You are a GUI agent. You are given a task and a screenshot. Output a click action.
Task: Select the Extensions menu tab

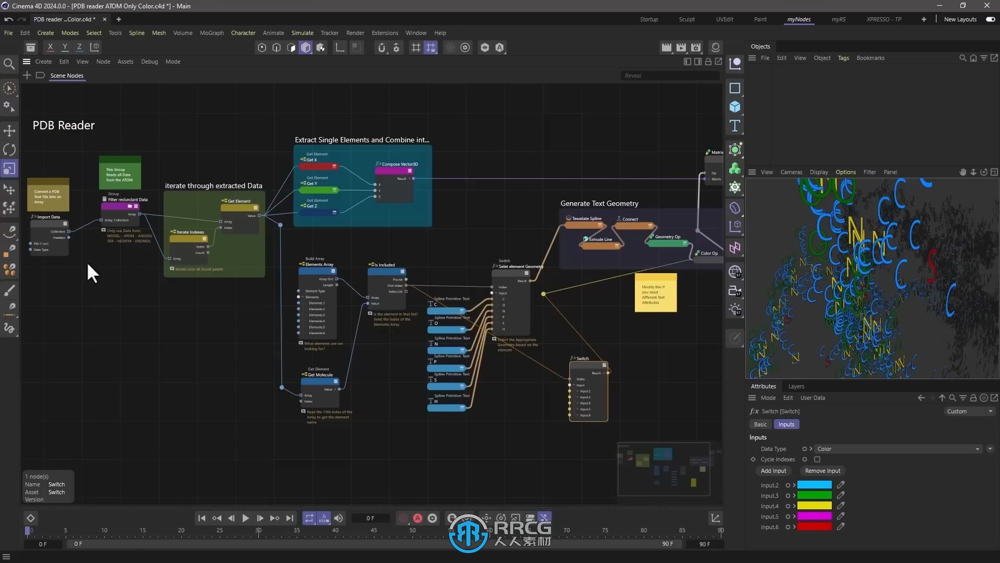pyautogui.click(x=384, y=32)
